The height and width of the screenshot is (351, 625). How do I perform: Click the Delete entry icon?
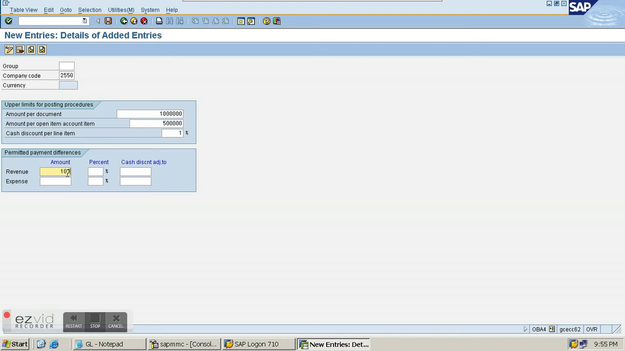(20, 50)
